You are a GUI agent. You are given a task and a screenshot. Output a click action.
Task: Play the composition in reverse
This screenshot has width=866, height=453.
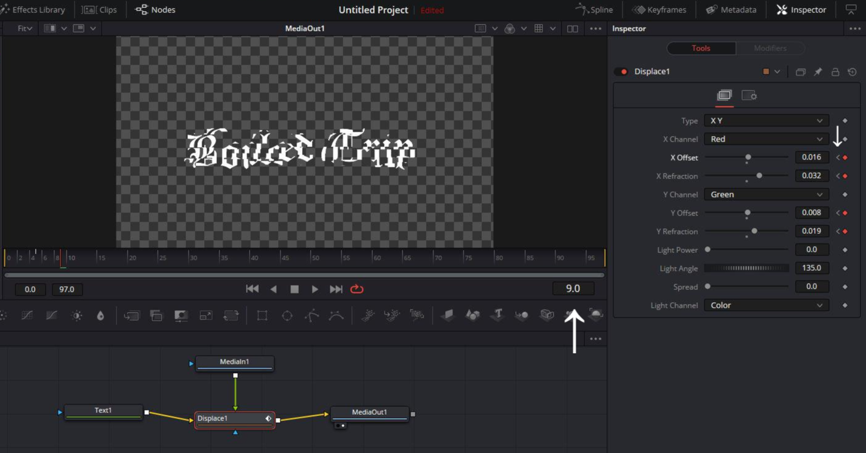click(x=274, y=289)
